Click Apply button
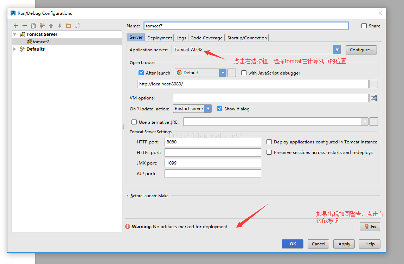 344,244
